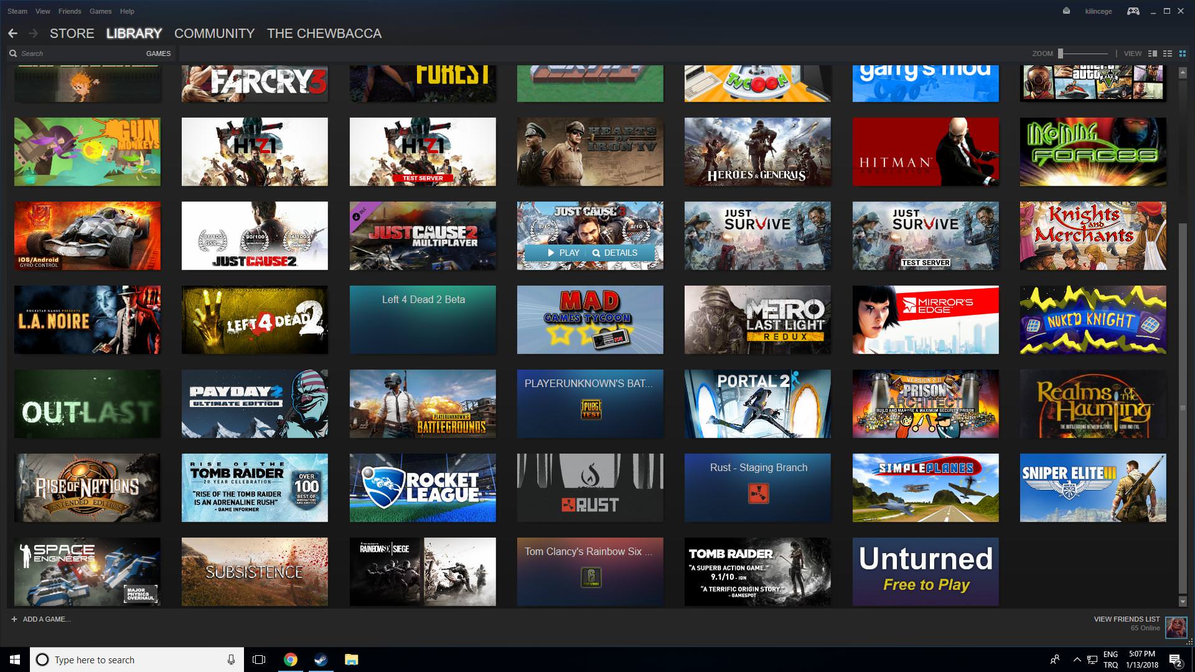
Task: Select the Rocket League tile
Action: pos(423,488)
